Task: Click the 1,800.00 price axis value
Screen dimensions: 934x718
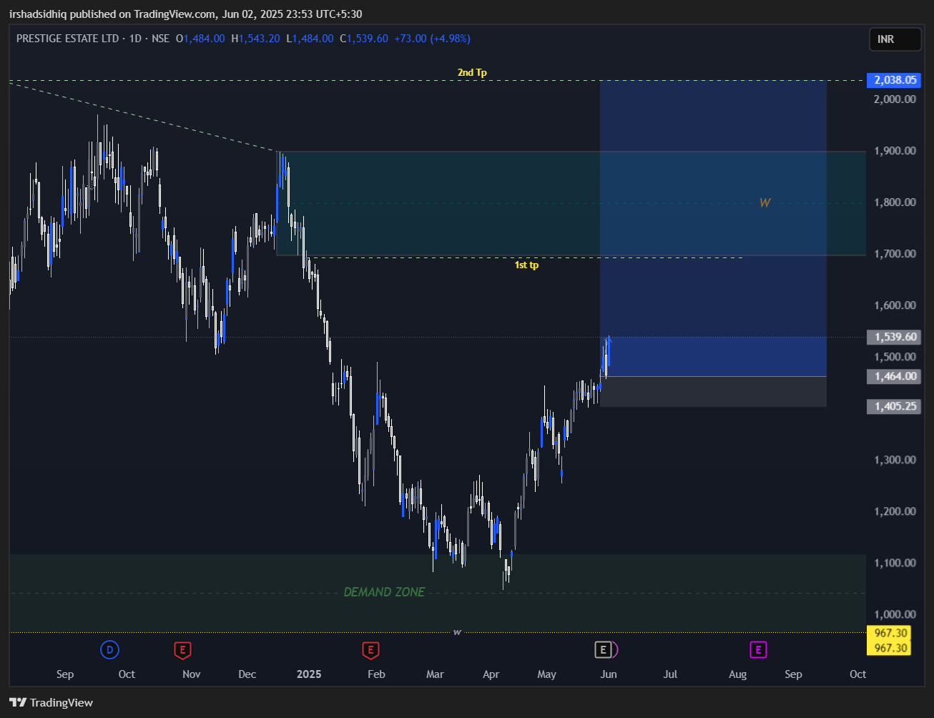Action: tap(895, 202)
